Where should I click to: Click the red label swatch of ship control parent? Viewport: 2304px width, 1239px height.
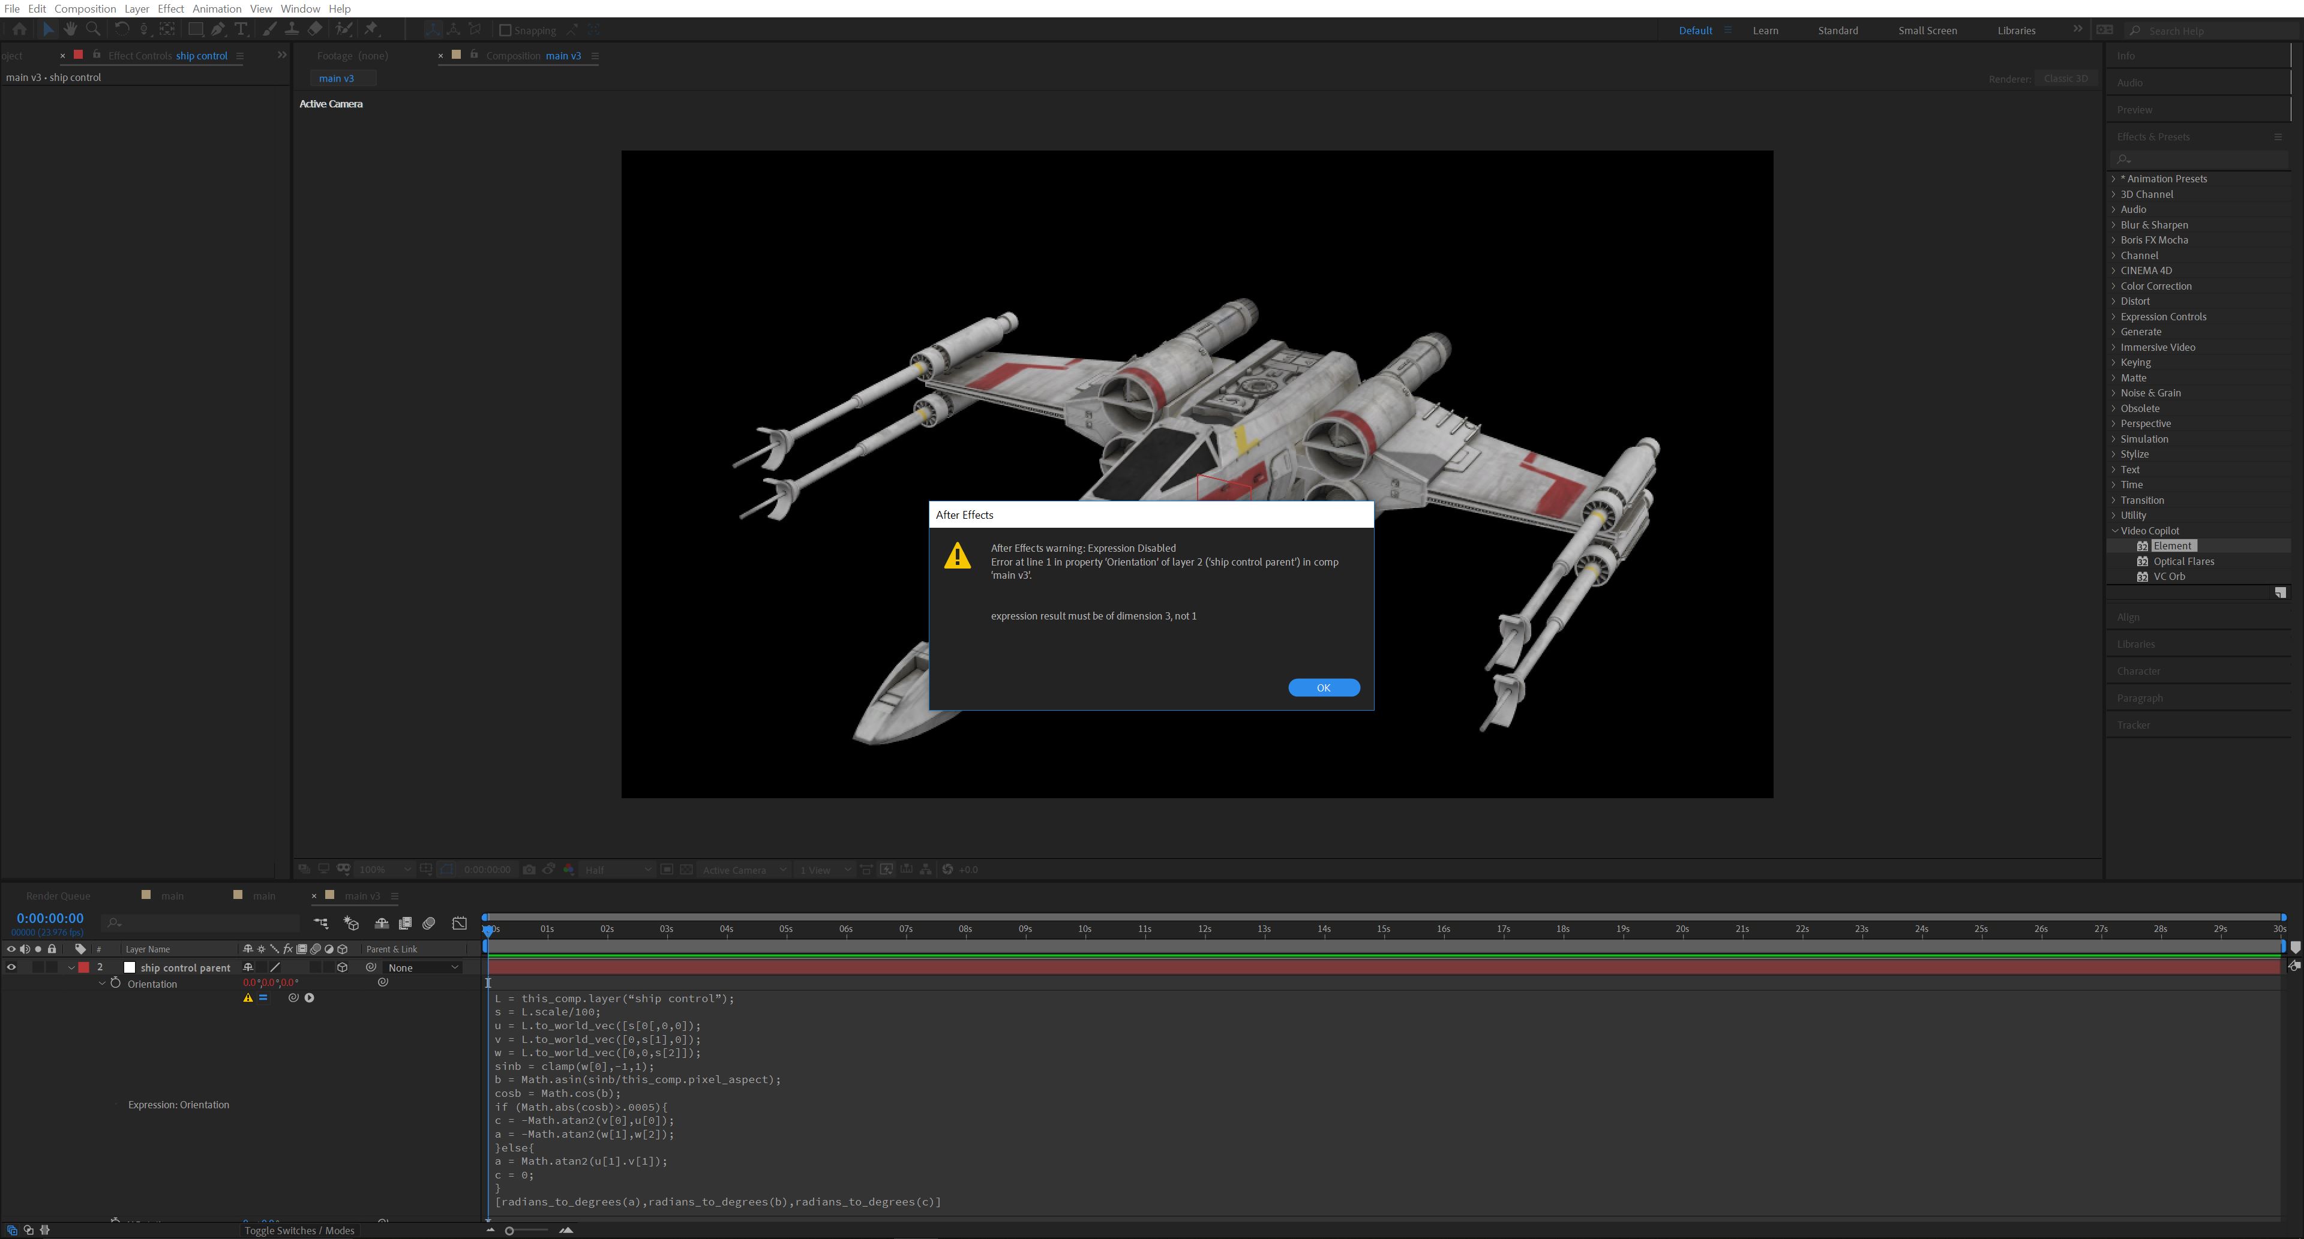pos(84,966)
